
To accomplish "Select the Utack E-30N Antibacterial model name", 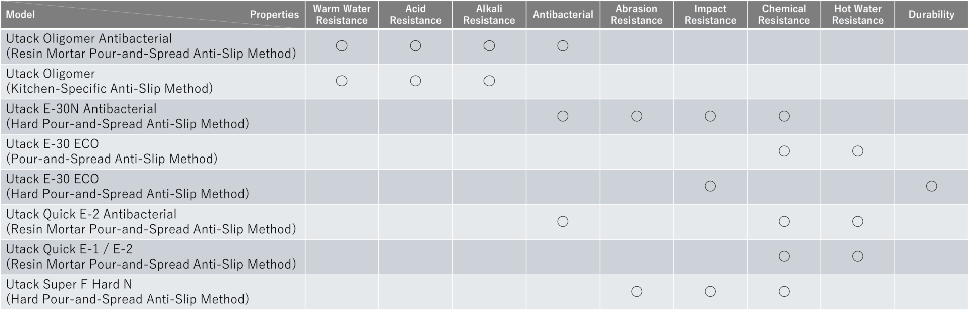I will tap(81, 109).
